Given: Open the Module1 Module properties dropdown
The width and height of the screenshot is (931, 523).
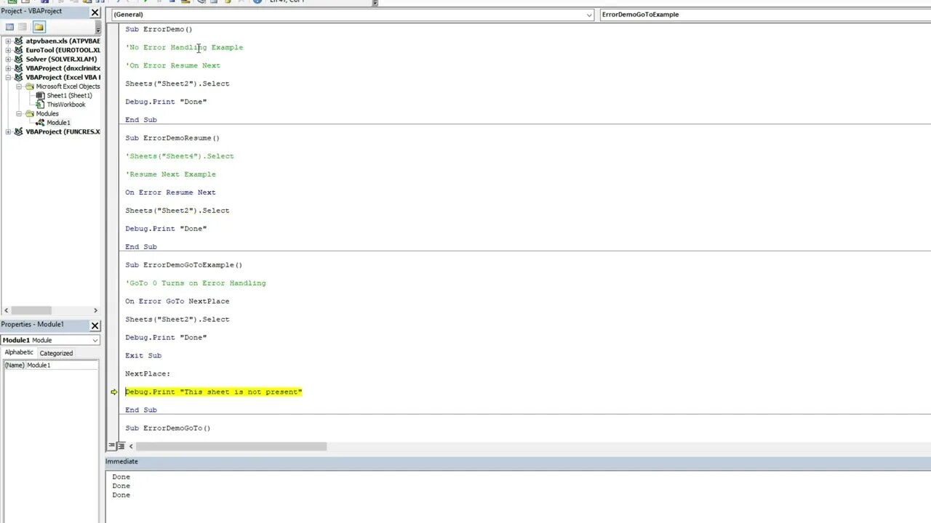Looking at the screenshot, I should click(95, 340).
